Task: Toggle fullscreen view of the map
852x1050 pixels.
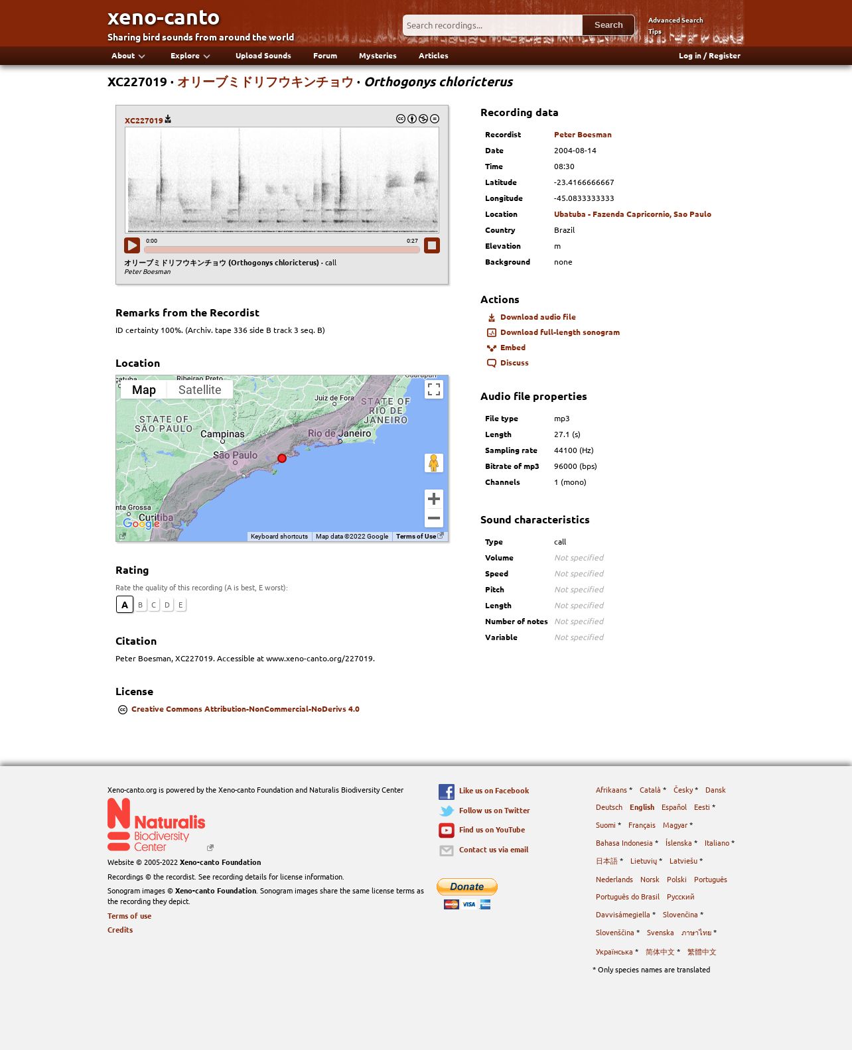Action: (x=434, y=389)
